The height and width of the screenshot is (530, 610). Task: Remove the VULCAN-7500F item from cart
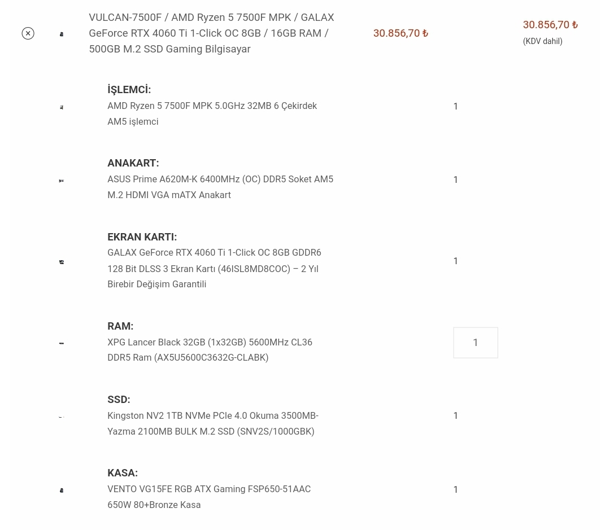[28, 33]
